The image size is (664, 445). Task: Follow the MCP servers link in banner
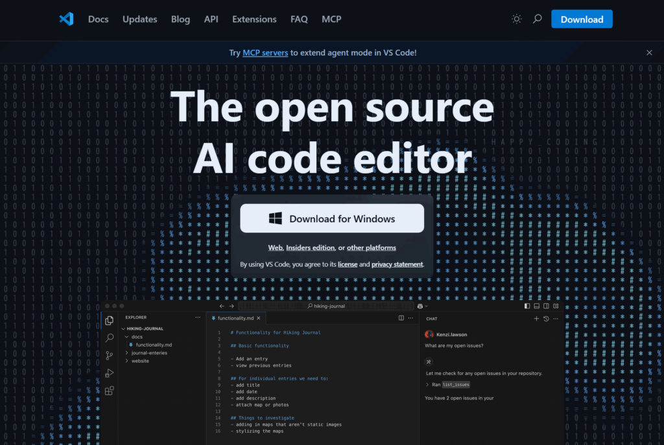265,52
